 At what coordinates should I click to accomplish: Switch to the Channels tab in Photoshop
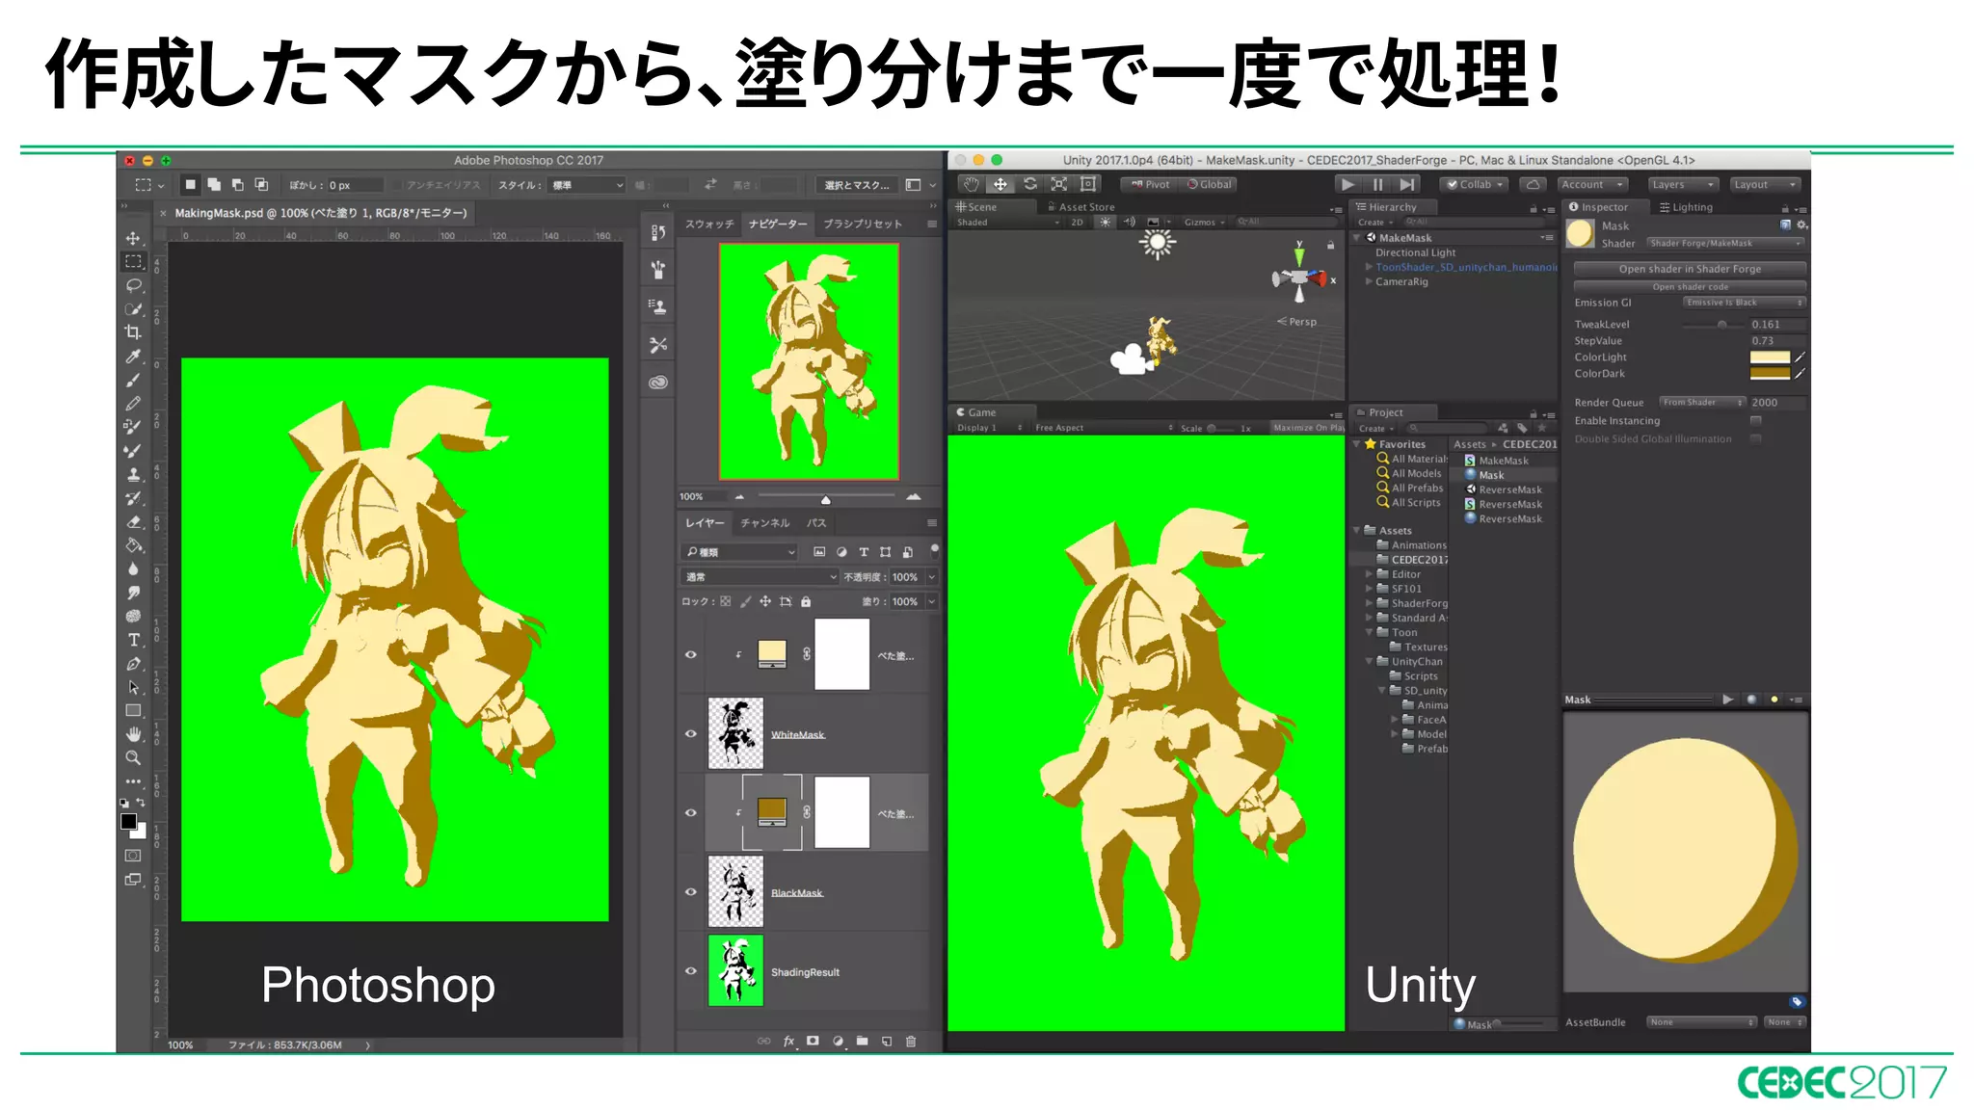(765, 523)
